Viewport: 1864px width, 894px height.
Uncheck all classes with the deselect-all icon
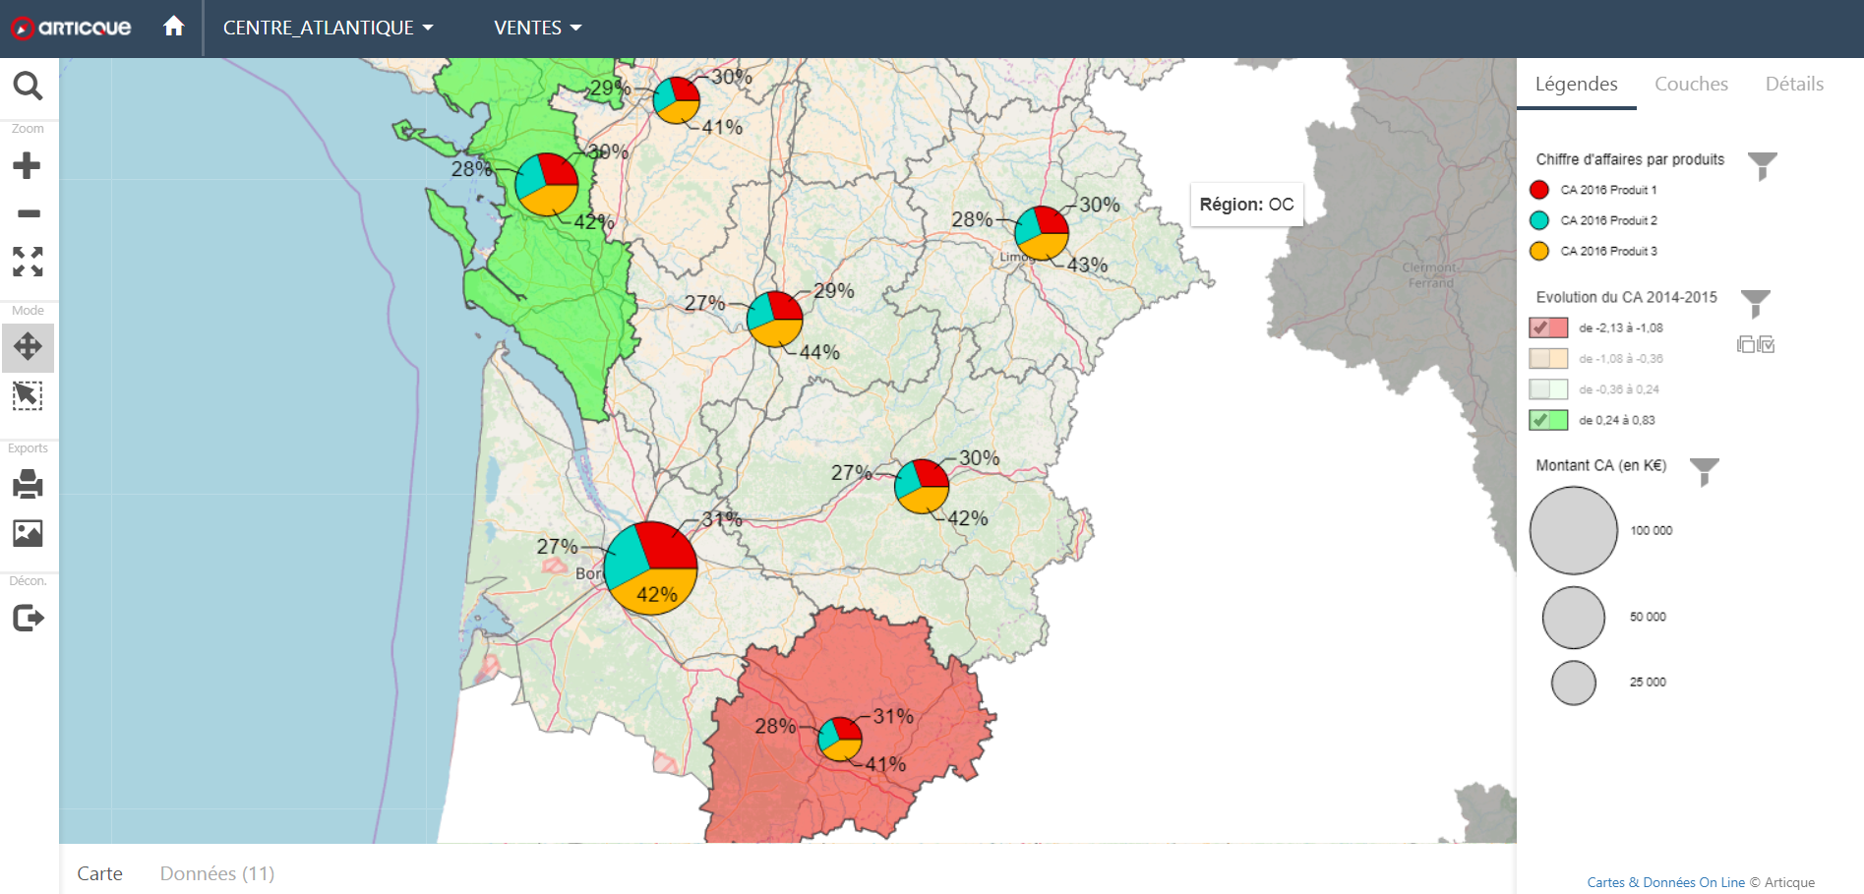pos(1746,344)
